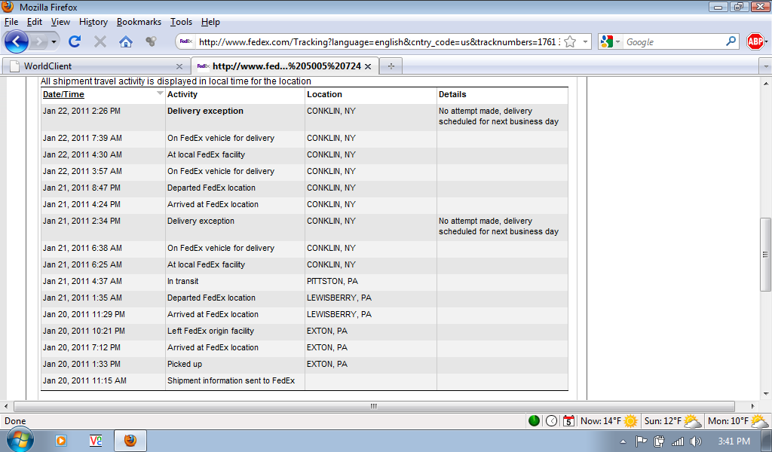Open the Help menu
The width and height of the screenshot is (772, 452).
click(210, 22)
